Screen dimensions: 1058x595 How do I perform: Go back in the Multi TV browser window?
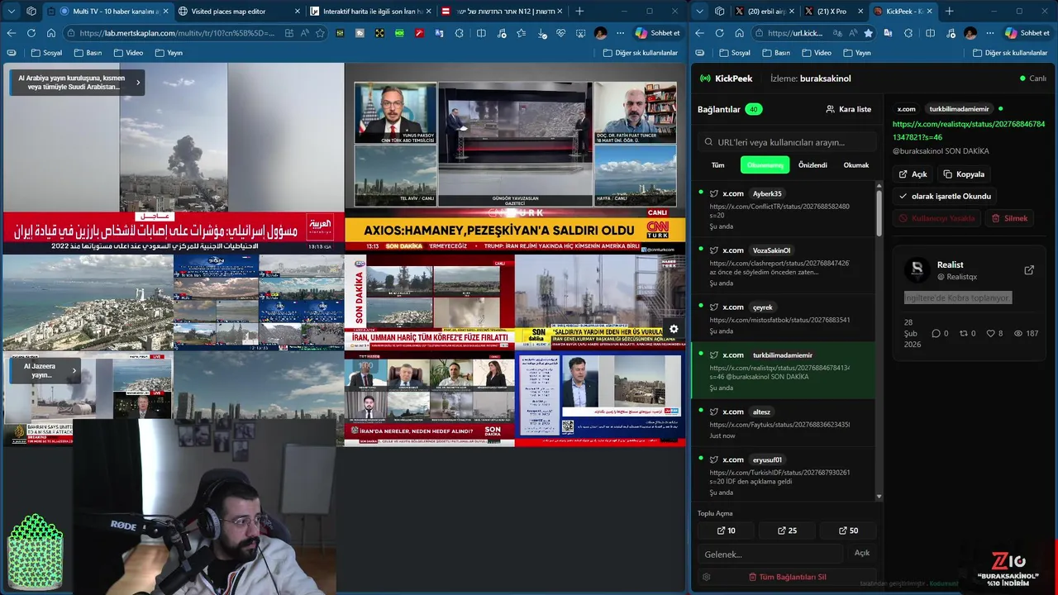(x=12, y=33)
